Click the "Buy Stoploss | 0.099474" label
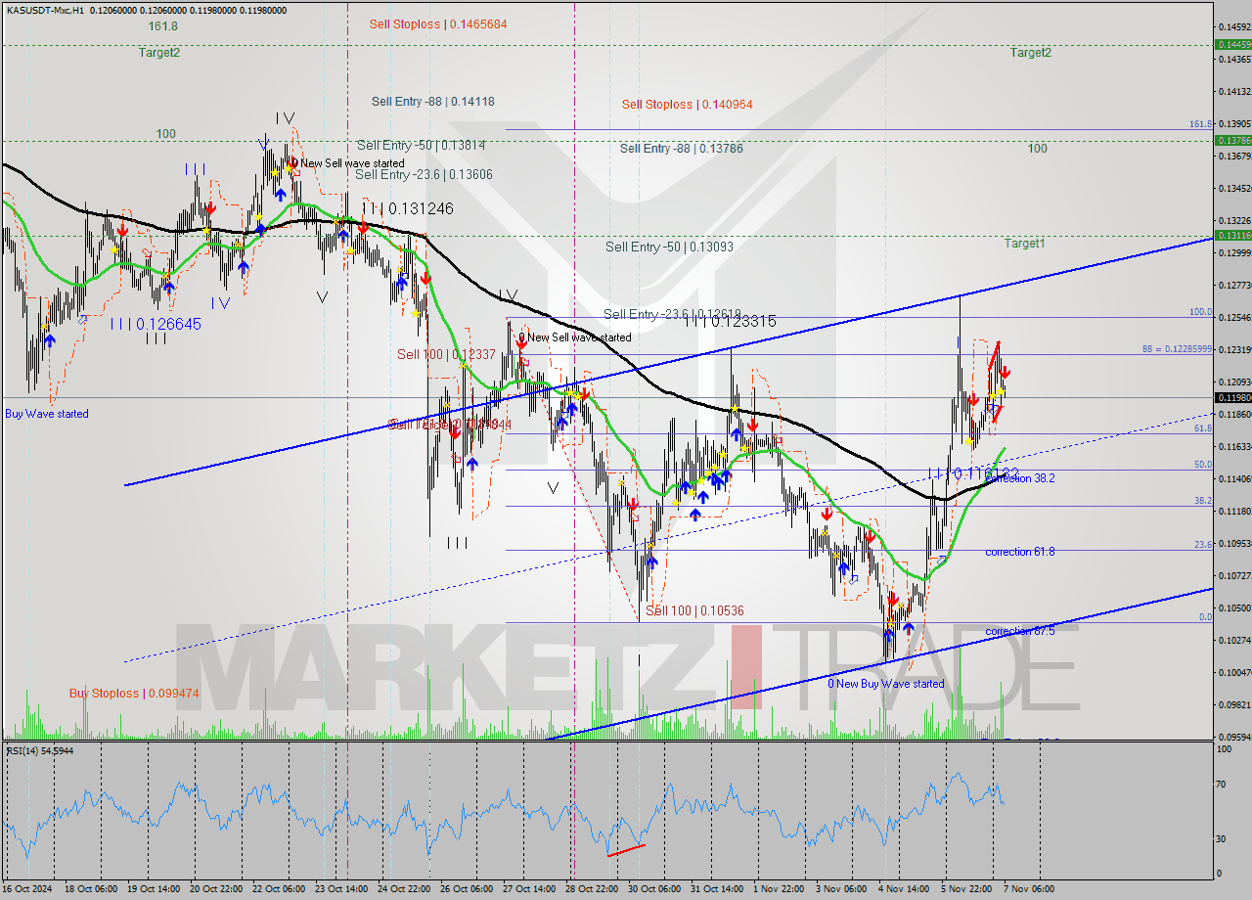1252x900 pixels. [134, 694]
